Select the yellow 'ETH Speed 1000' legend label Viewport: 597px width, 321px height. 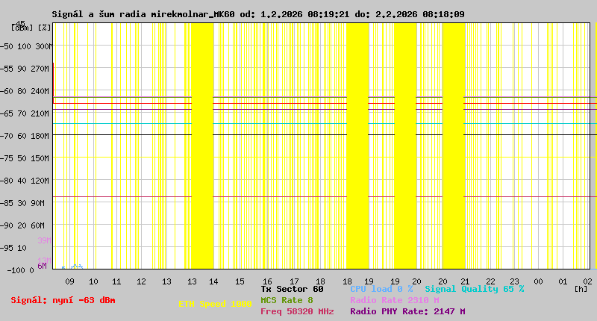(x=215, y=304)
